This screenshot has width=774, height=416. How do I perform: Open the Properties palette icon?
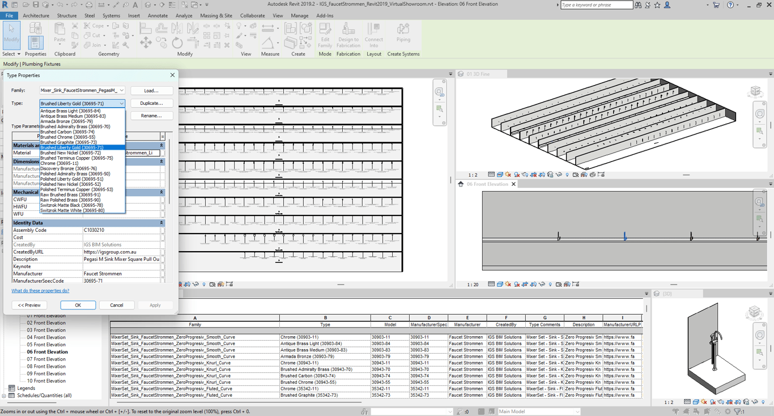coord(35,43)
